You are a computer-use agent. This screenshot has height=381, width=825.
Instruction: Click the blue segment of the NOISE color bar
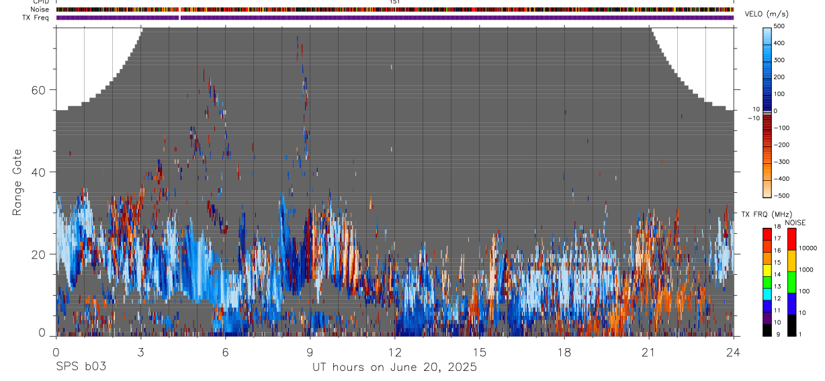click(x=791, y=304)
